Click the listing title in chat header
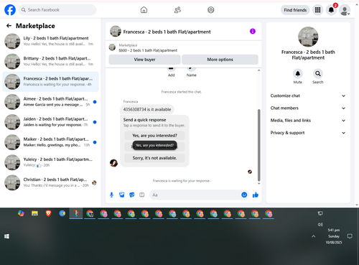Viewport: 359px width, 265px height. (167, 32)
